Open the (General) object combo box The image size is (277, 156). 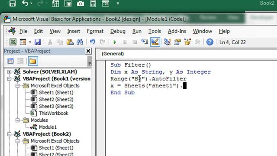click(188, 54)
